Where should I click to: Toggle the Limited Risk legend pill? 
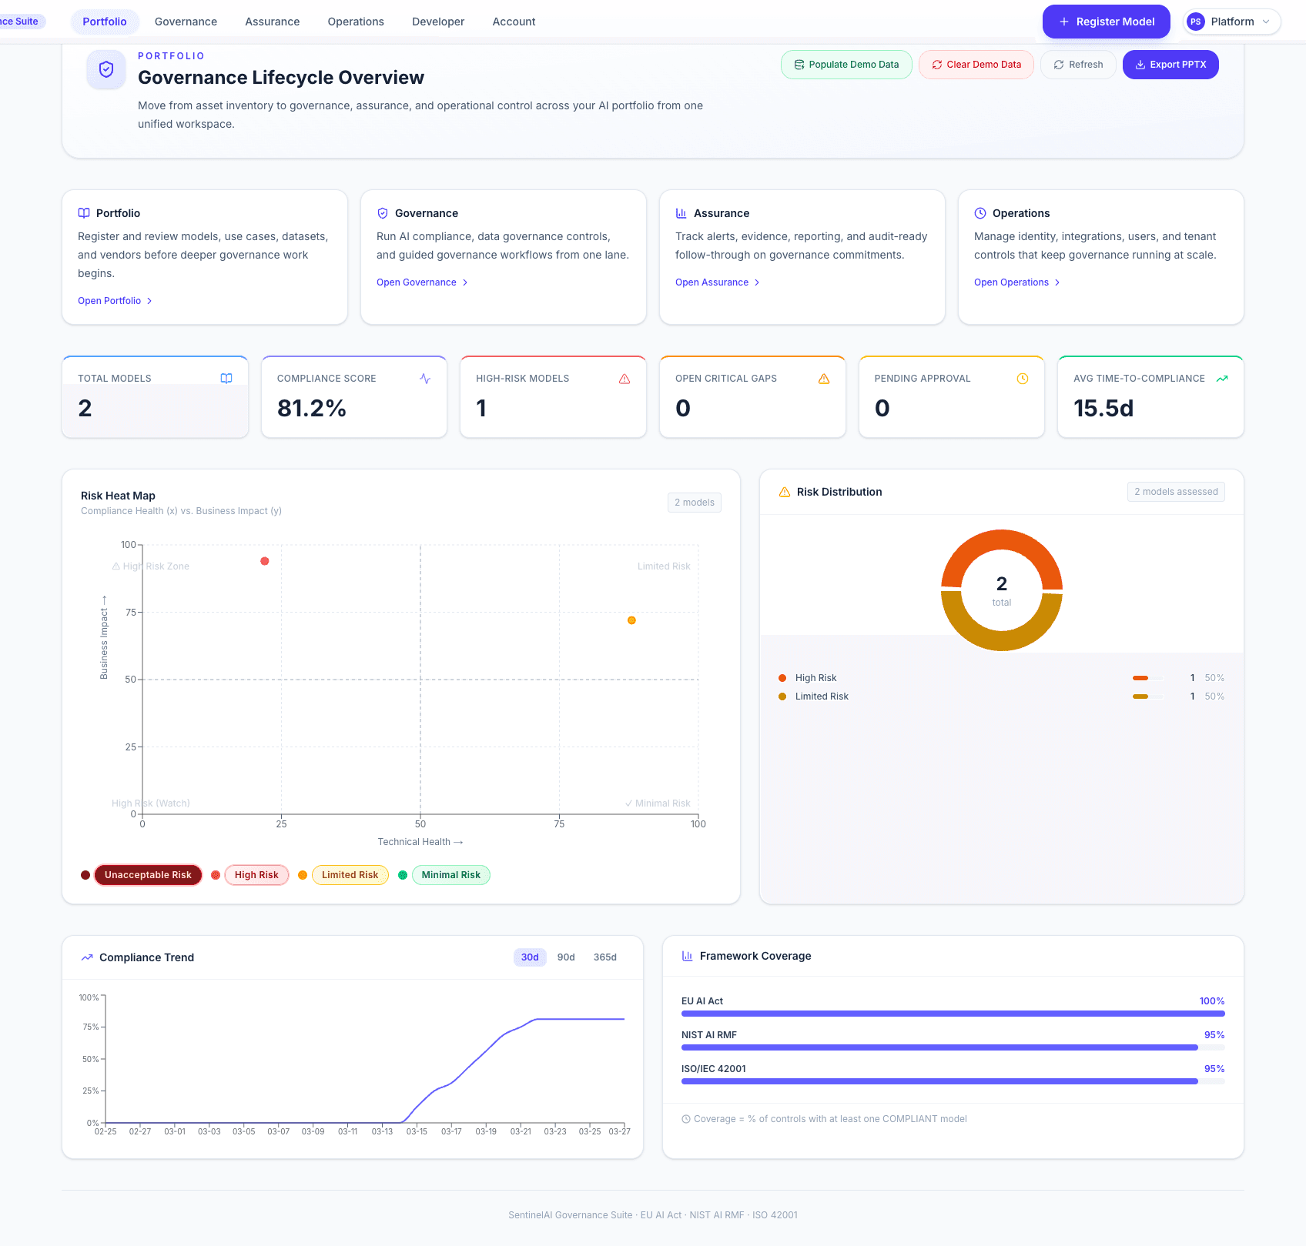[350, 875]
